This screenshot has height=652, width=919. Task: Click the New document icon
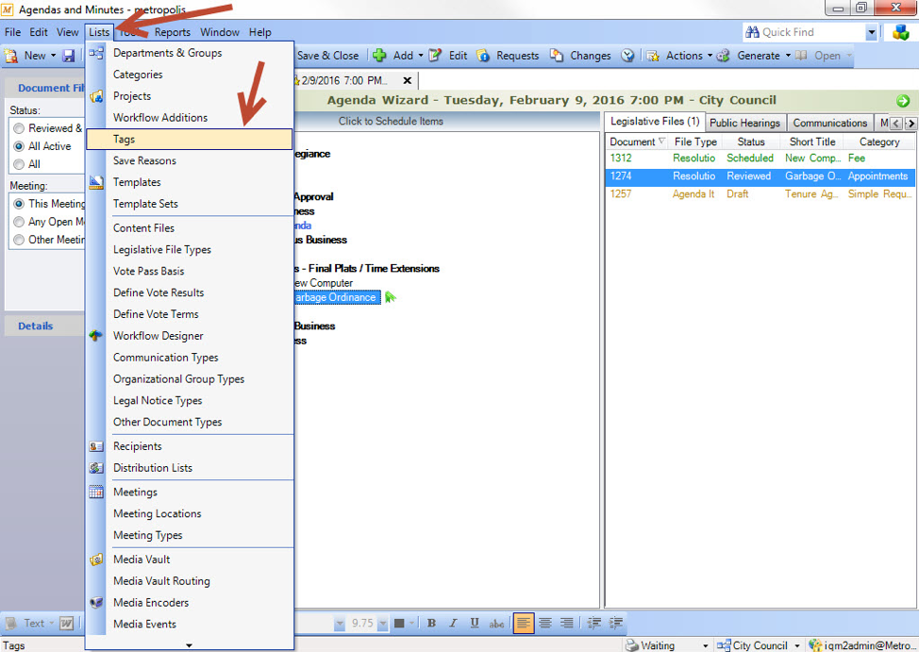(x=10, y=56)
